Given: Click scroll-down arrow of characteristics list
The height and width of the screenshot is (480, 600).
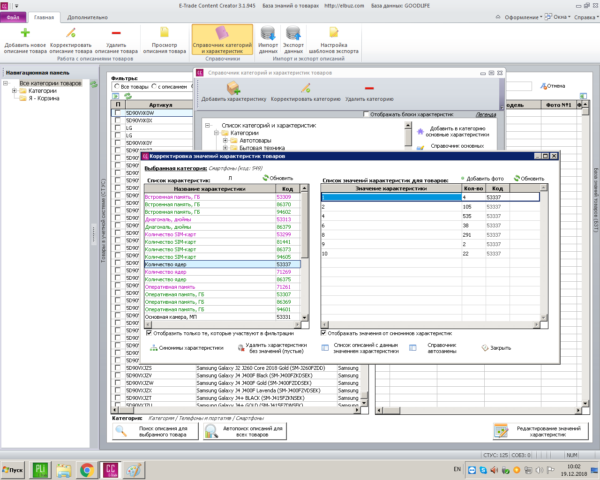Looking at the screenshot, I should [305, 317].
